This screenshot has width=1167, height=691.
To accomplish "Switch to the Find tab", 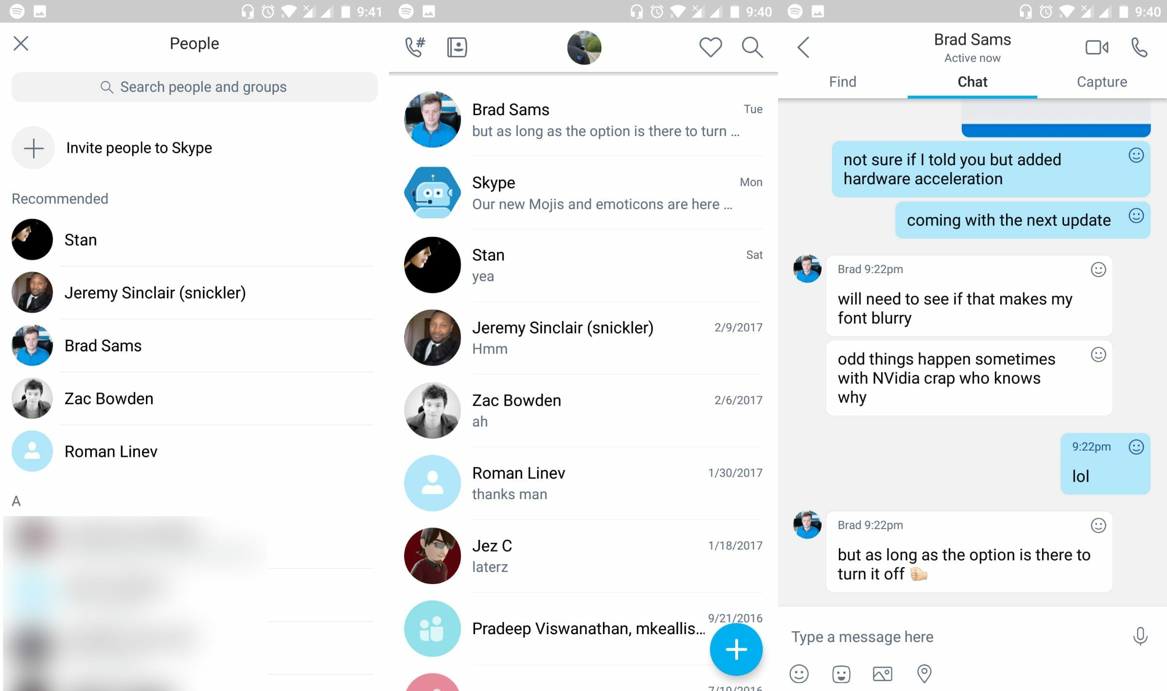I will 842,81.
